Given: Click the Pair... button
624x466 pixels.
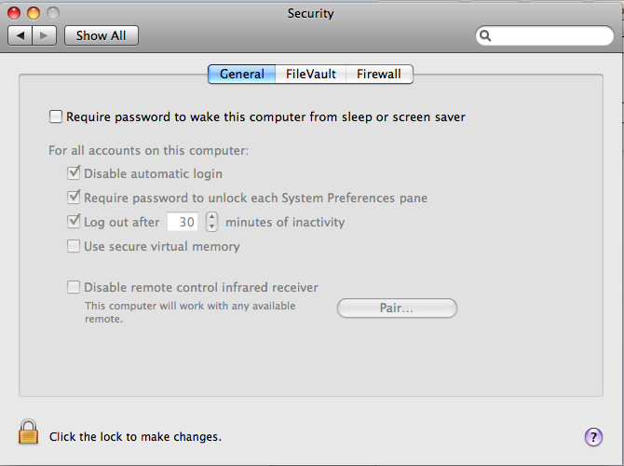Looking at the screenshot, I should point(397,308).
